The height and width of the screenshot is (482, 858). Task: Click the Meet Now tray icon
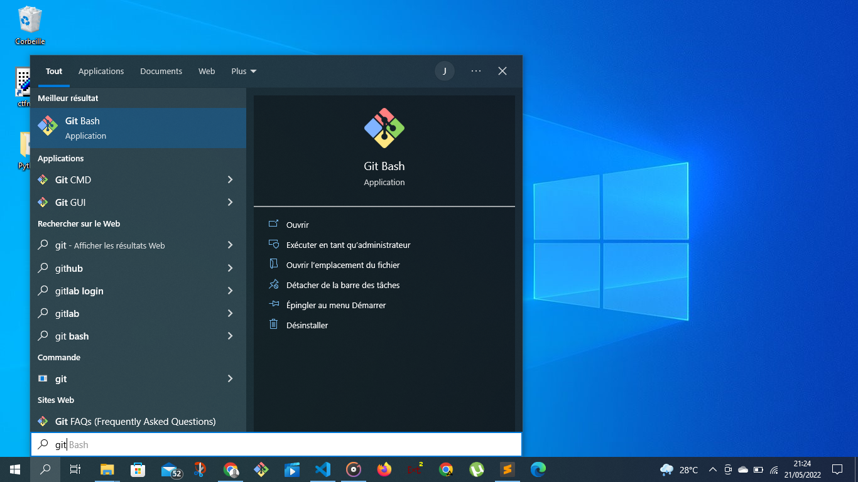tap(728, 469)
